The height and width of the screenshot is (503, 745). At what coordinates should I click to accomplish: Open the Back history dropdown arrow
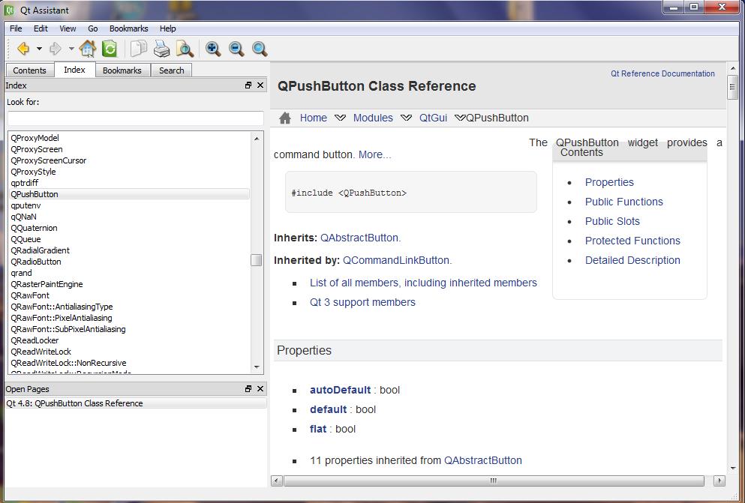coord(39,49)
